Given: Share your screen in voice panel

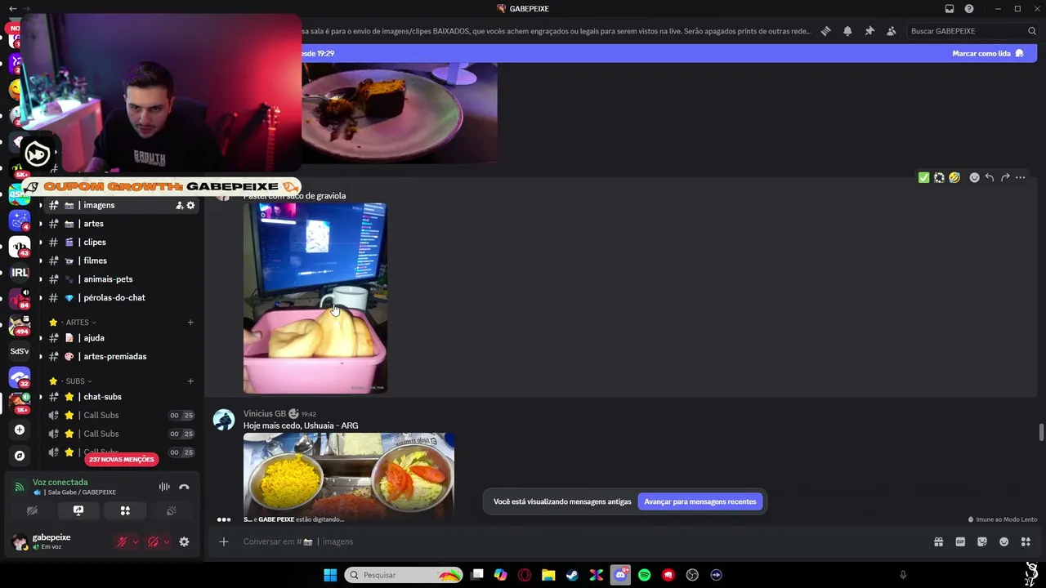Looking at the screenshot, I should 78,510.
